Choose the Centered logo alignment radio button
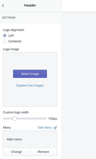96x159 pixels. point(5,41)
